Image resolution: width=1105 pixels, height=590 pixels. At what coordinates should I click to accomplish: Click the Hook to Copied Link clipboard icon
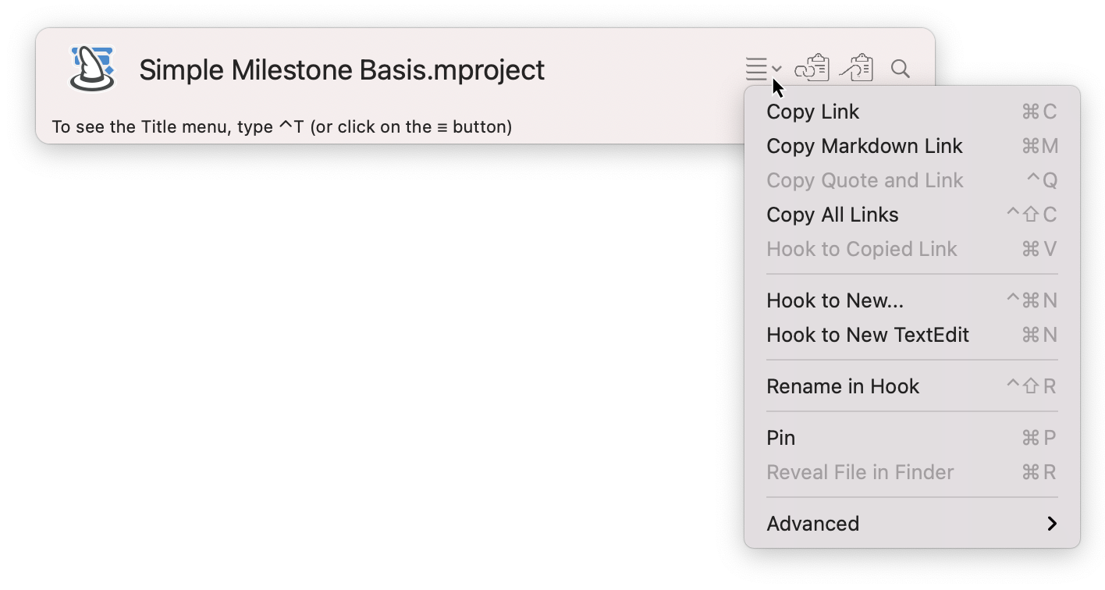(858, 69)
